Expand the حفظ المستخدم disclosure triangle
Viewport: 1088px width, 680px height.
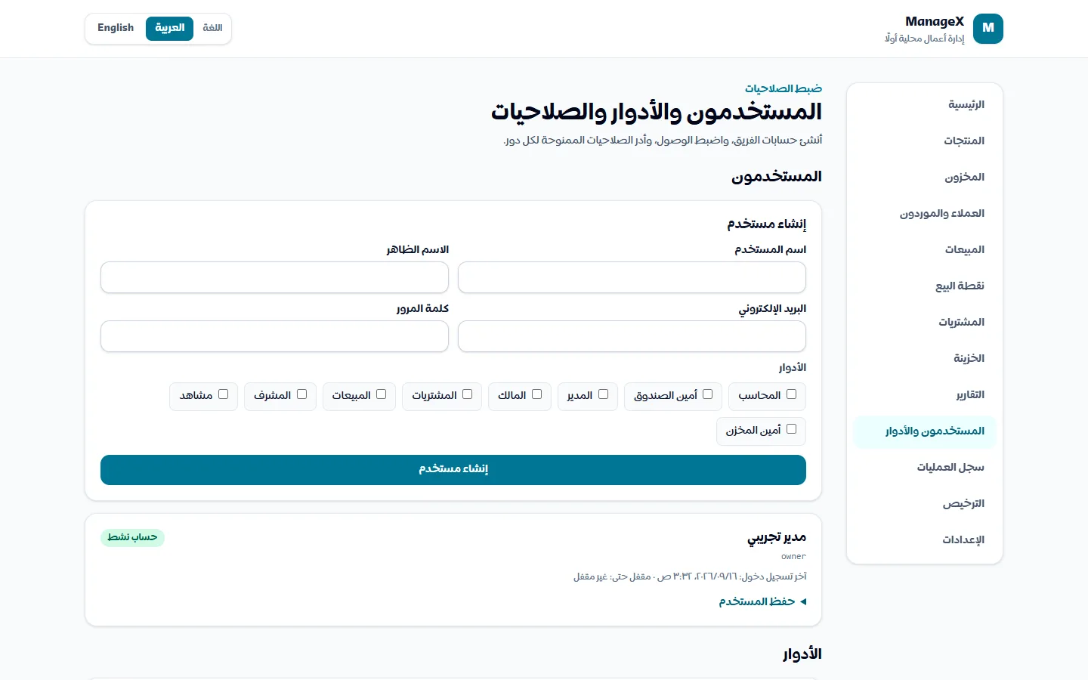point(802,601)
